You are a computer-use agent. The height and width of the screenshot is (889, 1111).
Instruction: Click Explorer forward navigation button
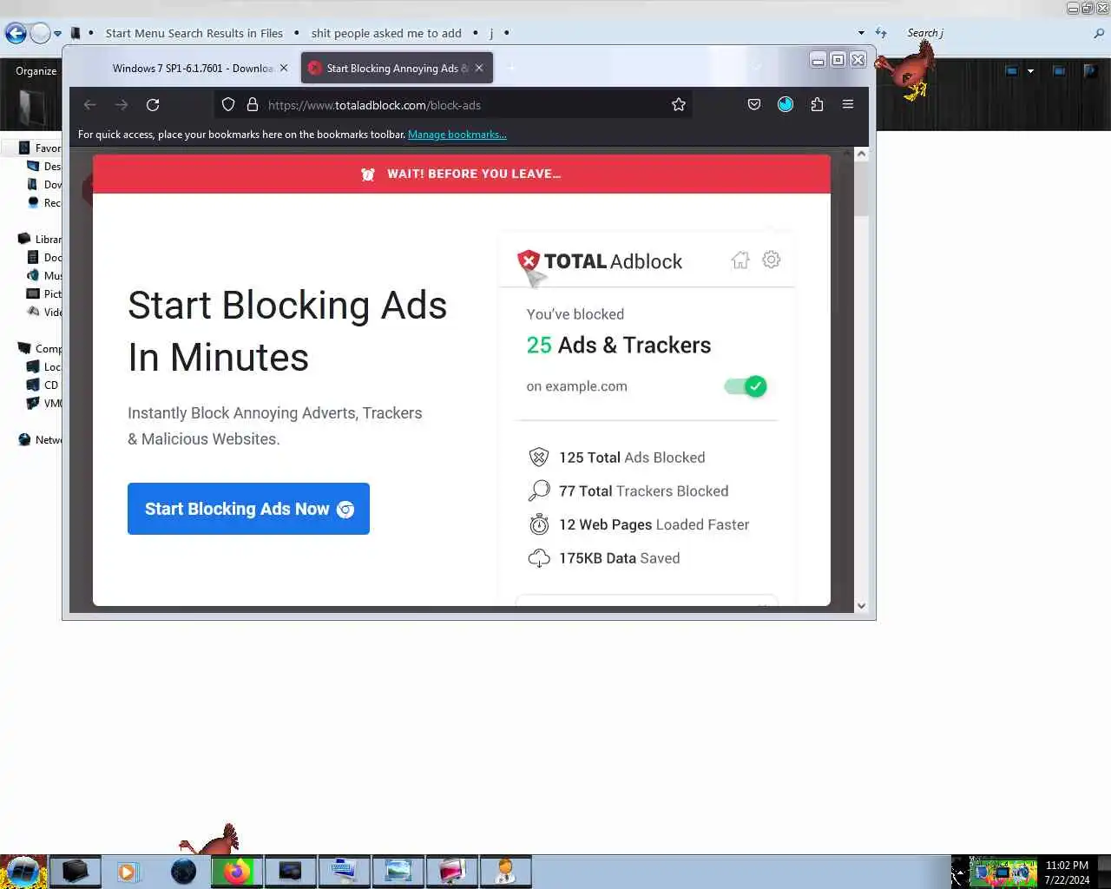tap(40, 34)
